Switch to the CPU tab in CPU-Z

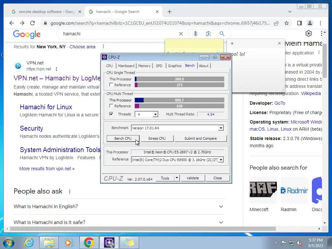click(x=110, y=66)
